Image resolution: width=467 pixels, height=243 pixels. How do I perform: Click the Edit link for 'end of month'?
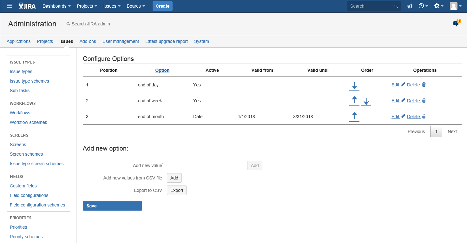pyautogui.click(x=395, y=117)
